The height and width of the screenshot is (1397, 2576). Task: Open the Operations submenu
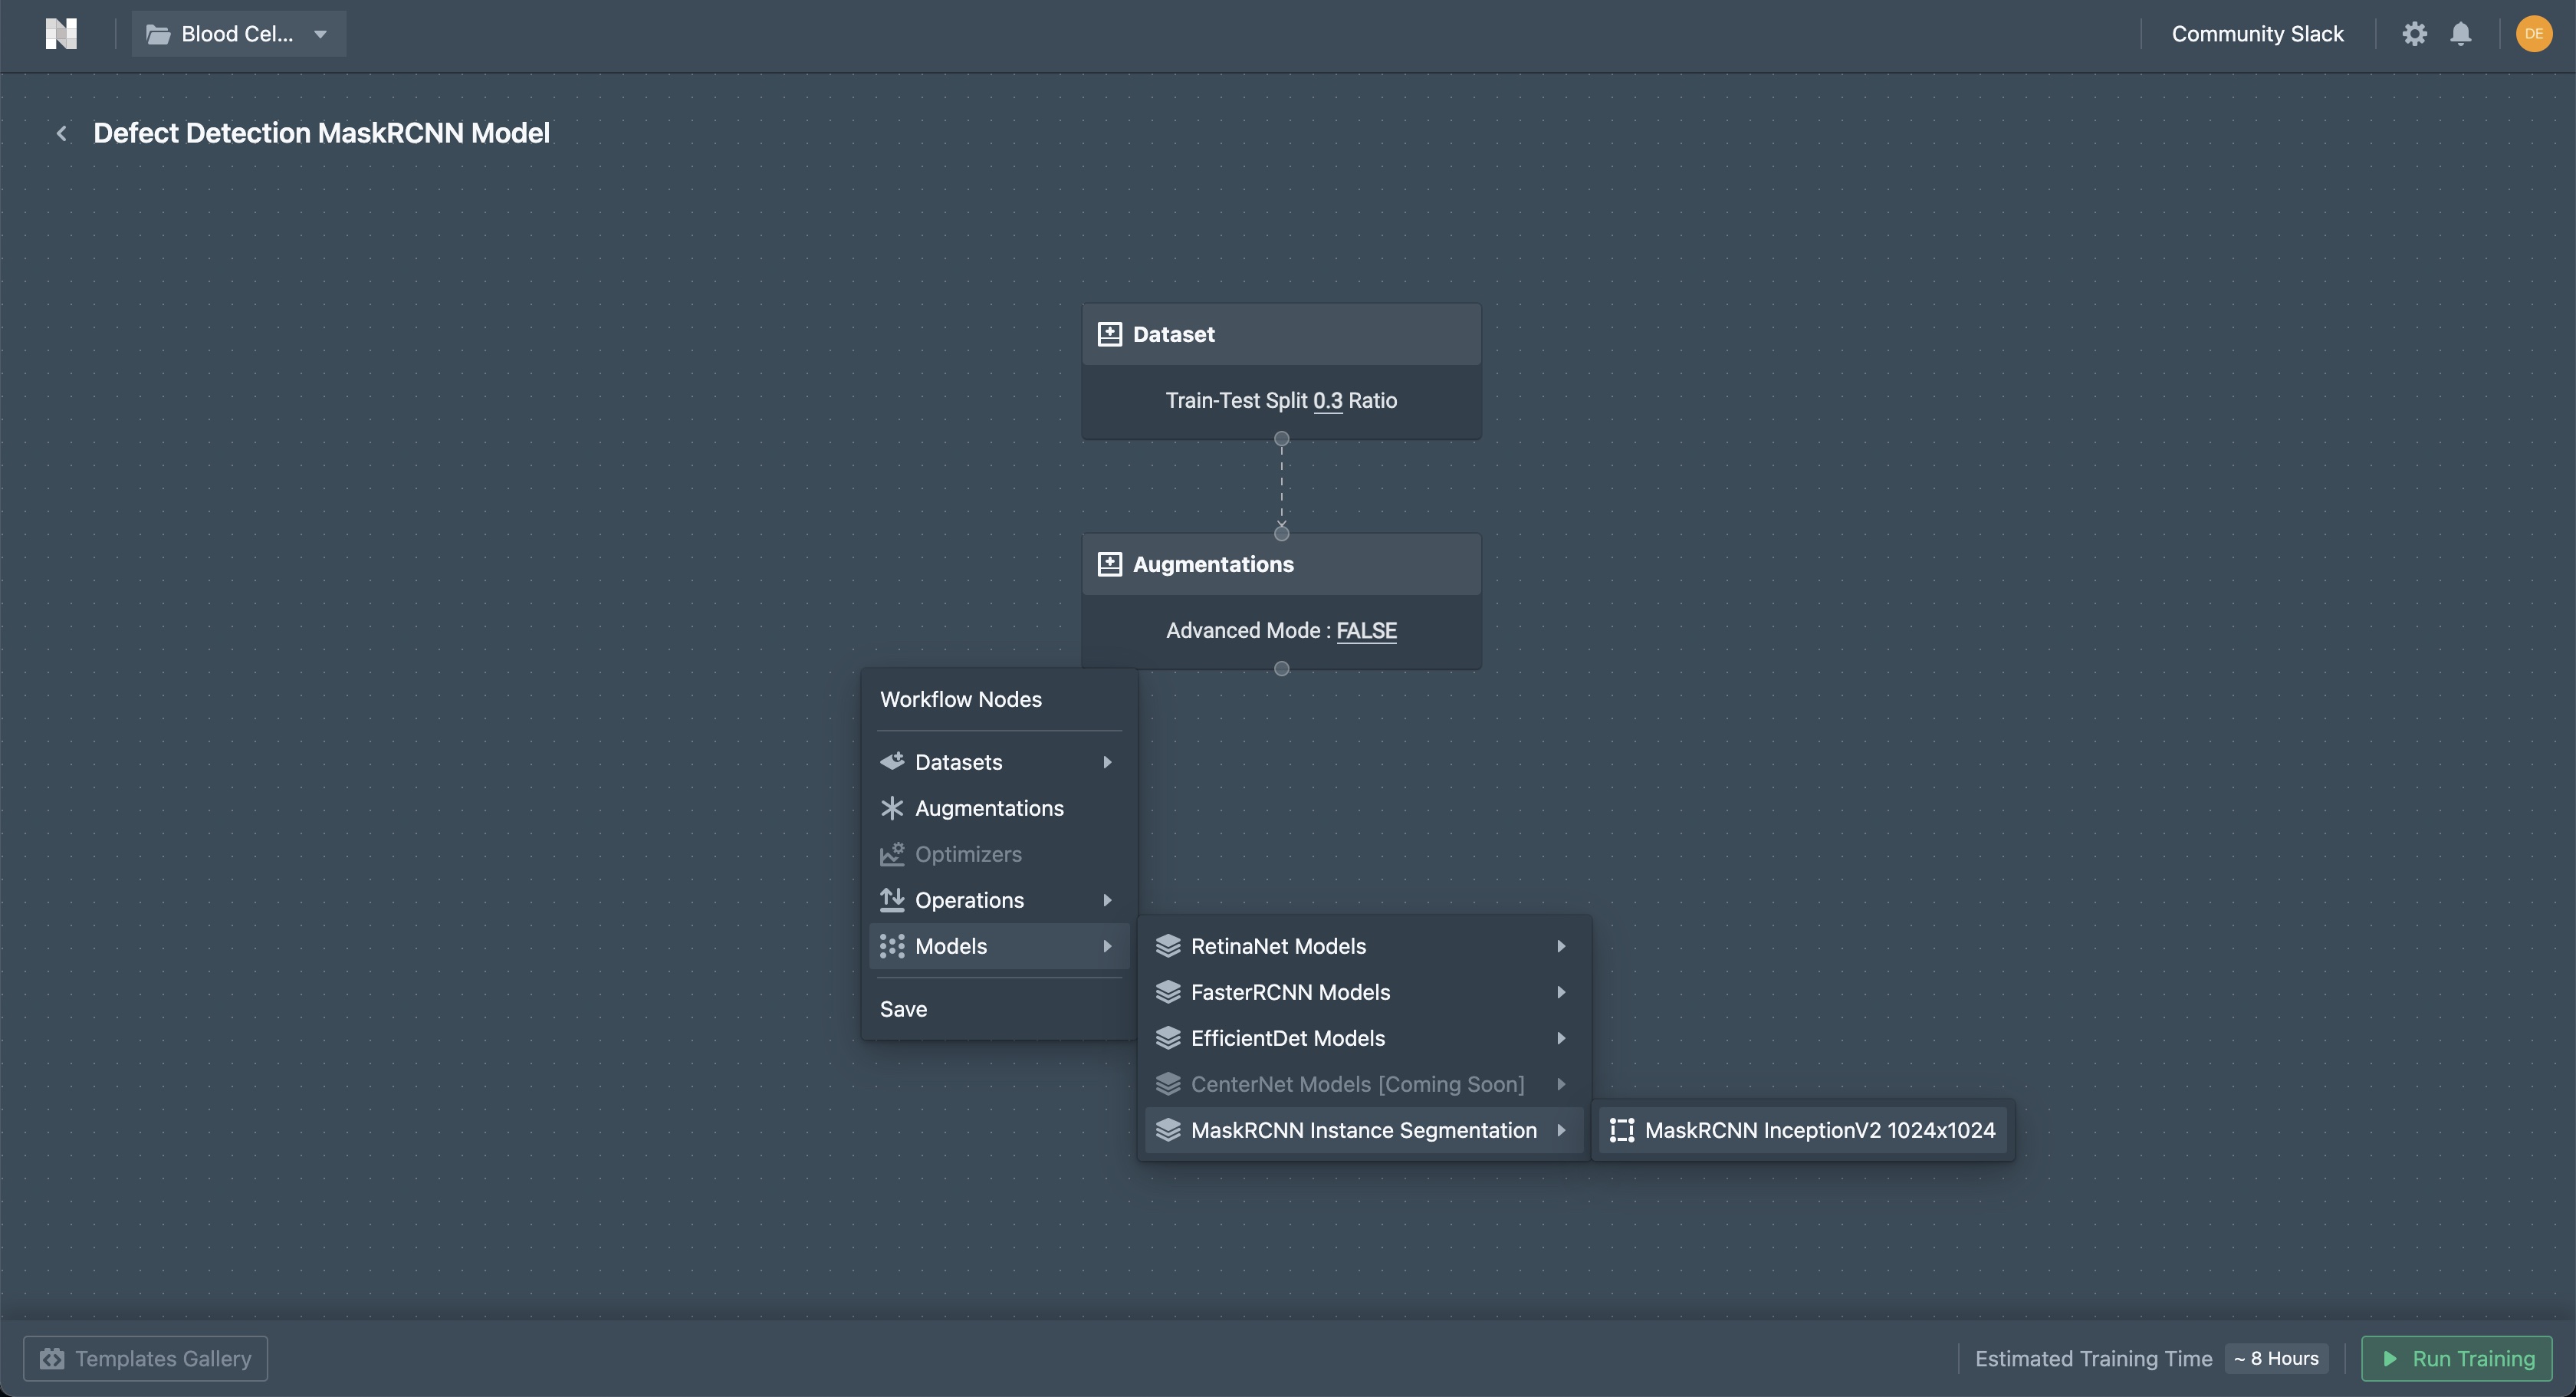pyautogui.click(x=998, y=900)
